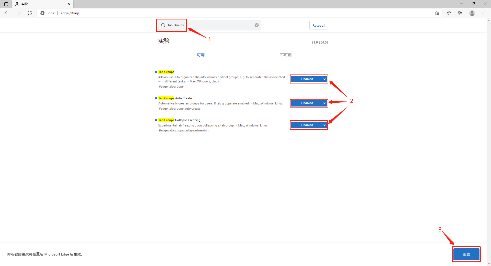Screen dimensions: 491x266
Task: Expand Tab Groups Auto Create dropdown
Action: click(309, 103)
